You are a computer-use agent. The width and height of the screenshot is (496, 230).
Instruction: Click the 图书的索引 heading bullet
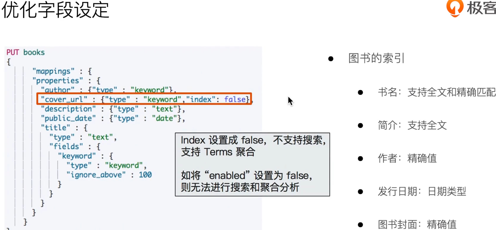376,58
